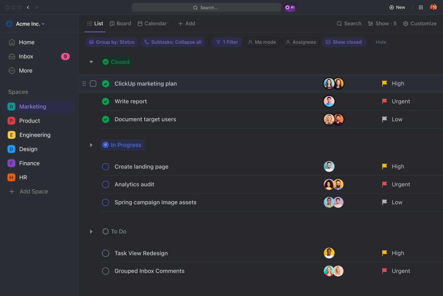Select the Marketing space icon
Screen dimensions: 443x296
(11, 106)
